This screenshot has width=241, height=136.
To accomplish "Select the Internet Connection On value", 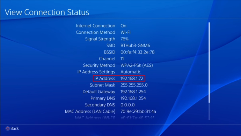I will (123, 26).
